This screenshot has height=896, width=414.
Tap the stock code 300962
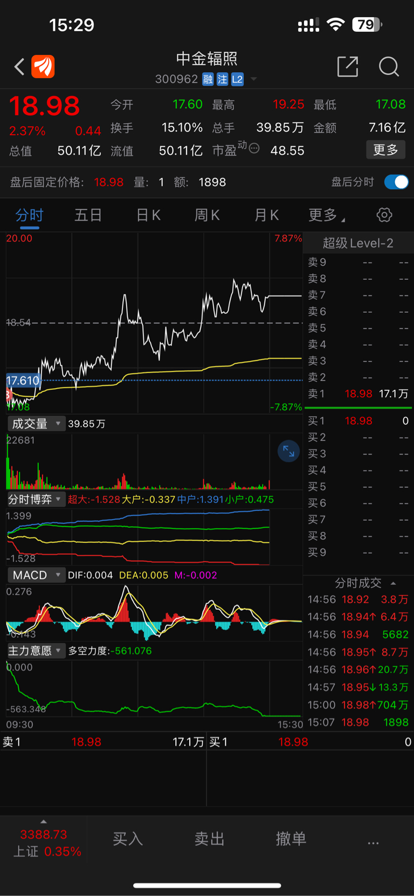coord(176,80)
